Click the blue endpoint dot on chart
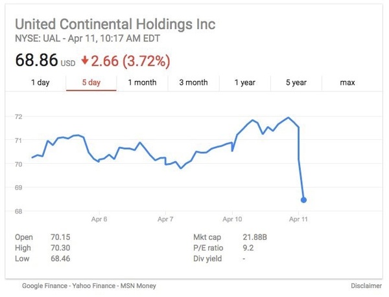The image size is (389, 297). (x=303, y=200)
